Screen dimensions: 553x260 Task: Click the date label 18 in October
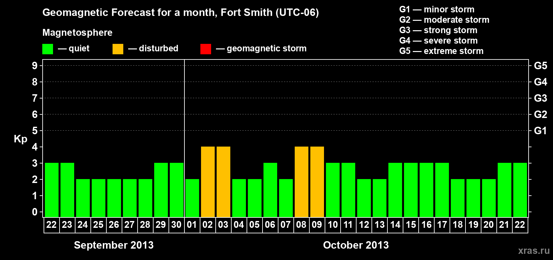[457, 225]
